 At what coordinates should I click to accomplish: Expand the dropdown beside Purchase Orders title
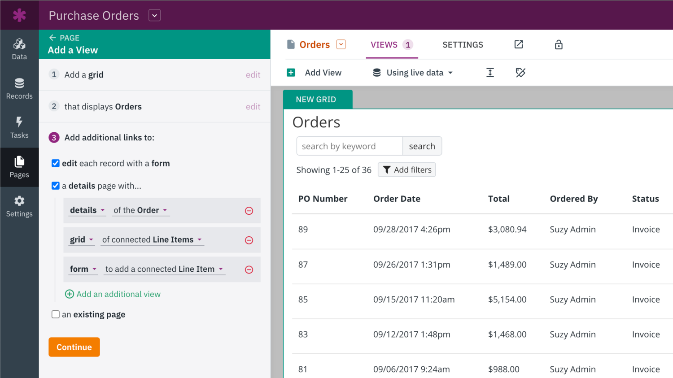(154, 15)
